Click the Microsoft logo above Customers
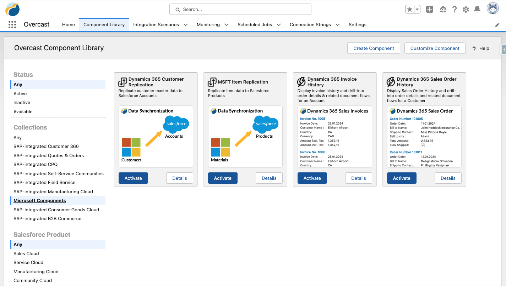 click(131, 147)
